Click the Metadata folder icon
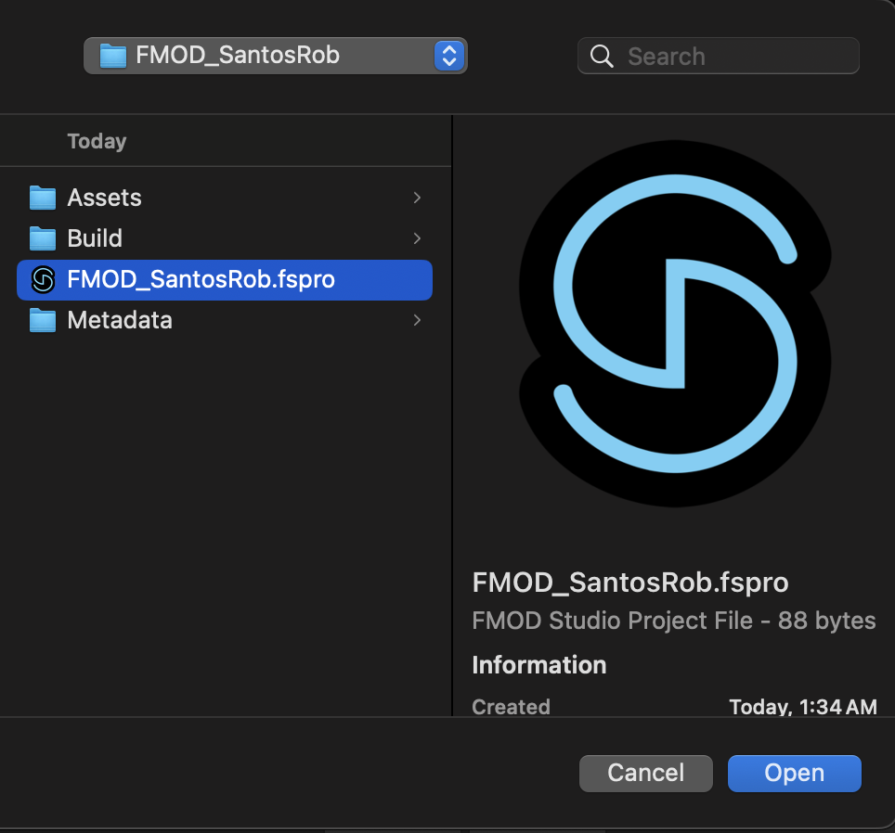Screen dimensions: 895x833 click(43, 320)
